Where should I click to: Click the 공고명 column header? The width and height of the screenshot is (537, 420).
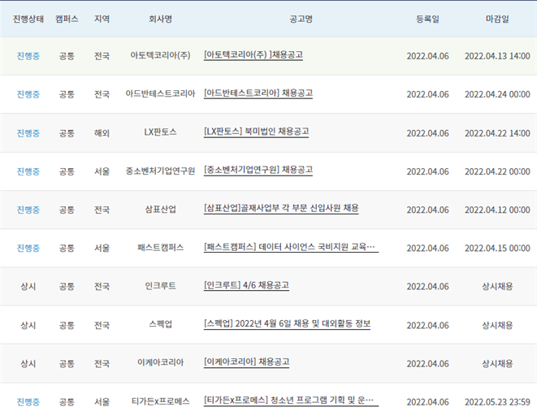point(301,19)
